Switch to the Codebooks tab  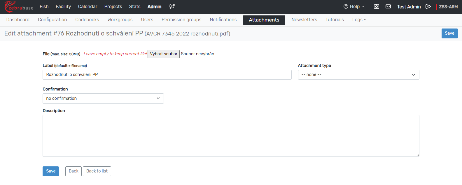tap(87, 20)
